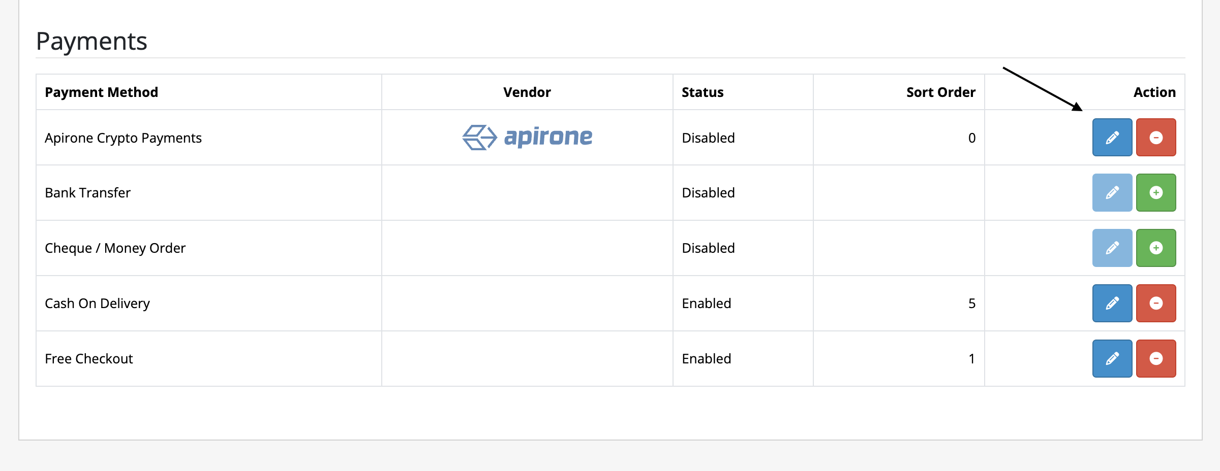Screen dimensions: 1220x471
Task: Install Cheque / Money Order payment method
Action: click(1156, 248)
